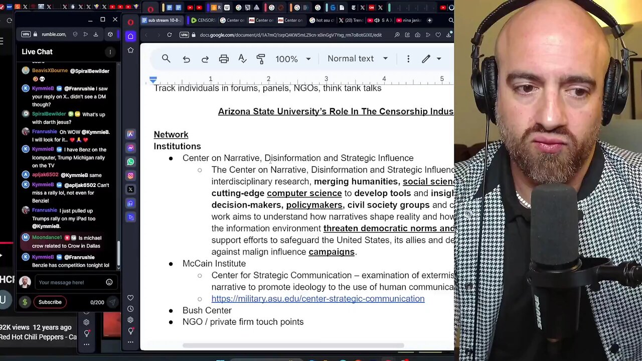Image resolution: width=642 pixels, height=361 pixels.
Task: Click NGO / private firm touch points line
Action: tap(243, 322)
